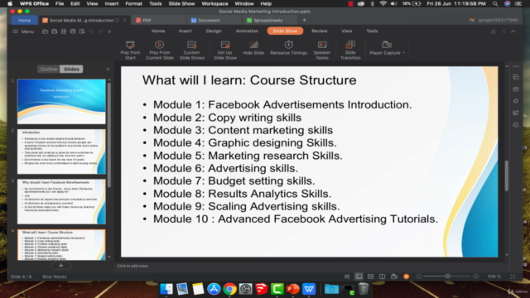Start slideshow from status bar play button
This screenshot has height=298, width=530.
coord(406,276)
